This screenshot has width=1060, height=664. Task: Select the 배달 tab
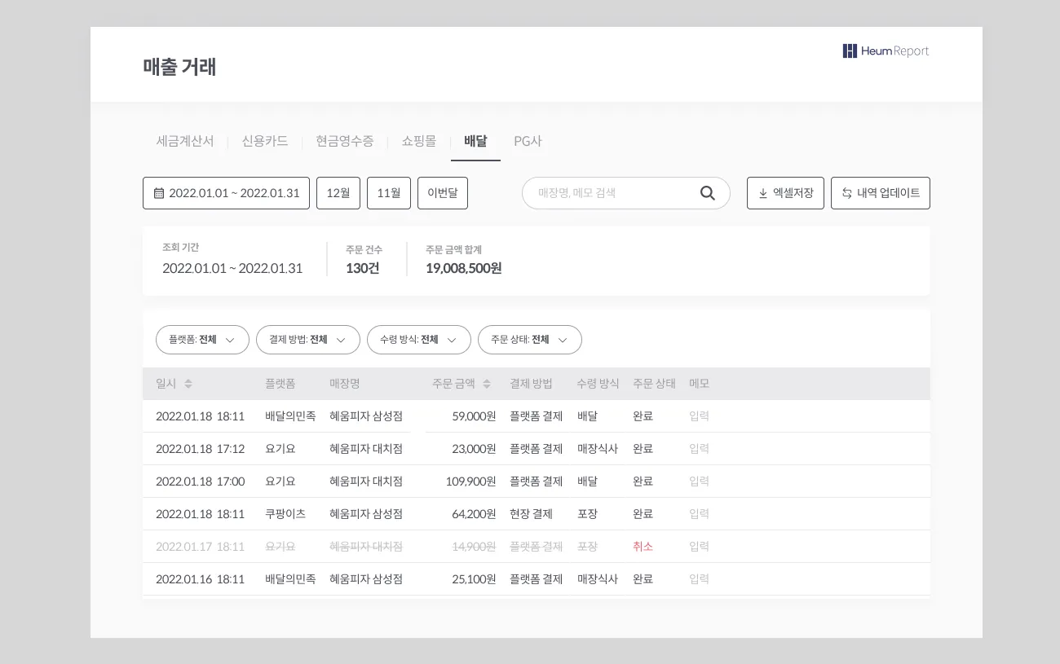(x=475, y=141)
